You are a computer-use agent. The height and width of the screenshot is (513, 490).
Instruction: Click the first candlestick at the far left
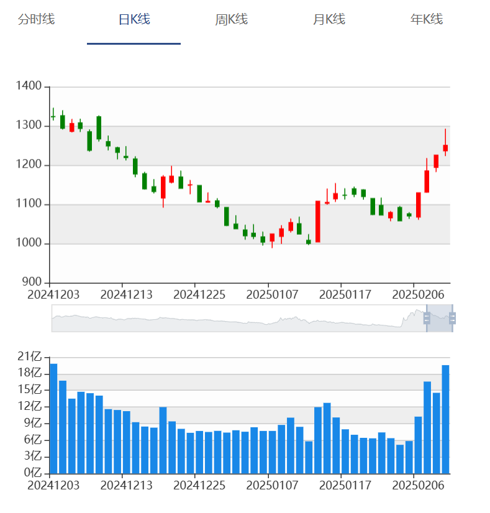[x=53, y=116]
